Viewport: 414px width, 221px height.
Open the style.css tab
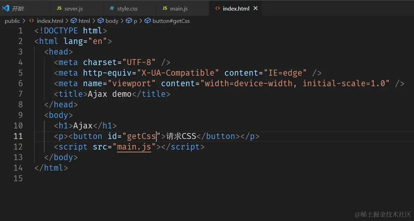pos(130,8)
